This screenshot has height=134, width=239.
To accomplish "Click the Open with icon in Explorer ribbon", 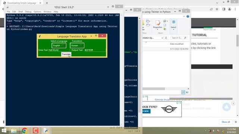I will 165,21.
